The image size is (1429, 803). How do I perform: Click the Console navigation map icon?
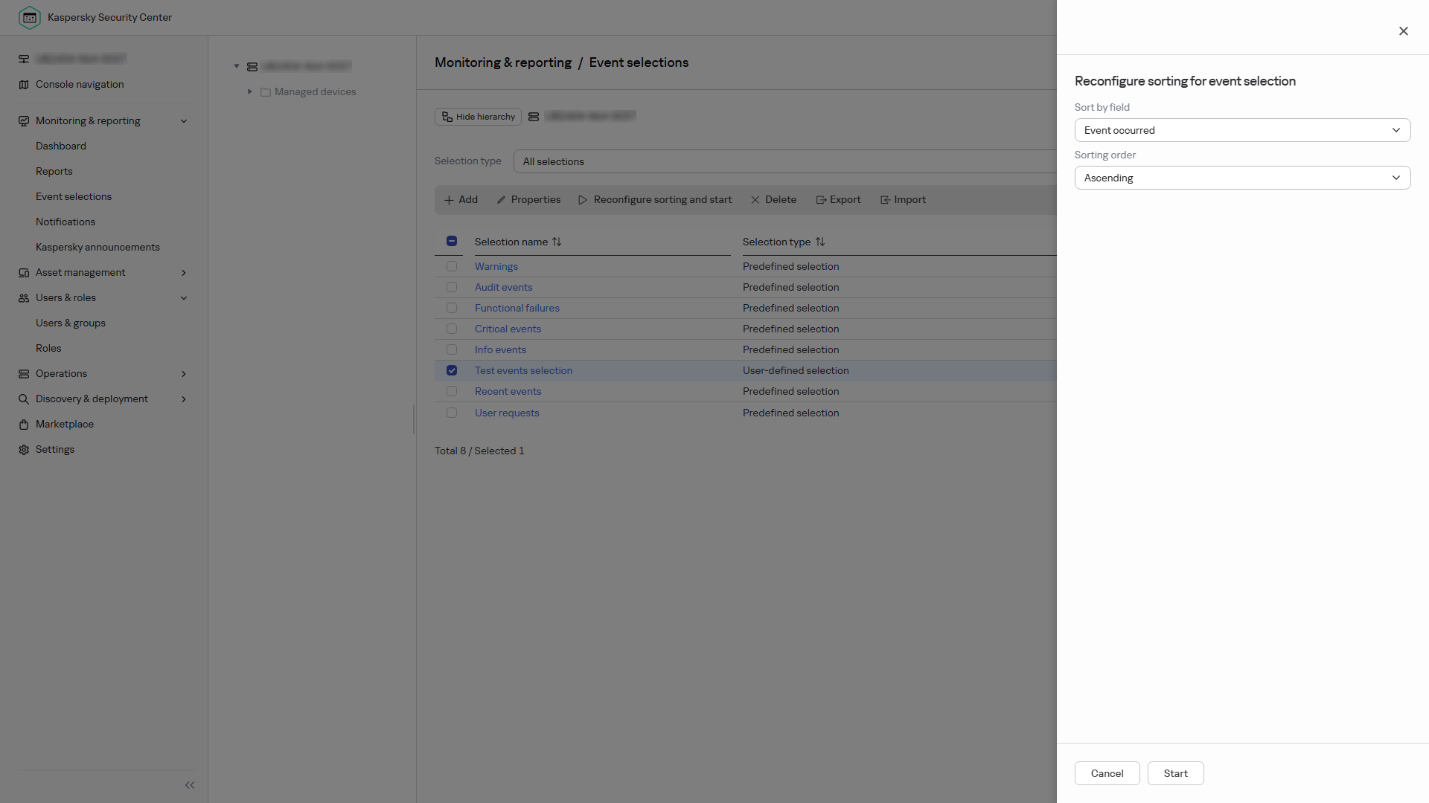[x=24, y=85]
